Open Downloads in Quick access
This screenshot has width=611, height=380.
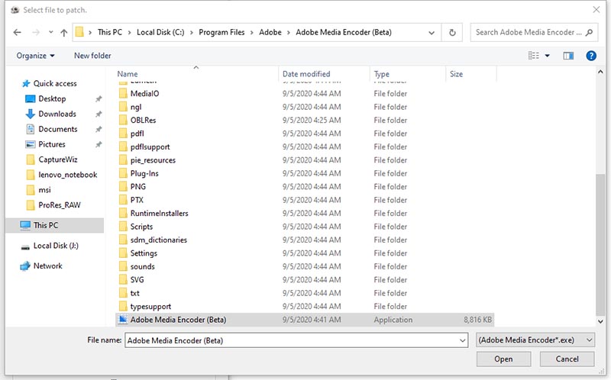coord(50,114)
